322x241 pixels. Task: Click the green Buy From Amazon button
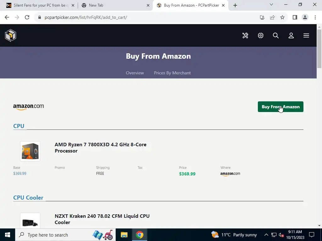coord(280,107)
